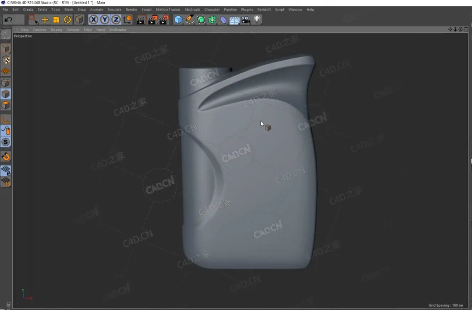Screen dimensions: 472x310
Task: Toggle the coordinate system icon
Action: point(128,19)
